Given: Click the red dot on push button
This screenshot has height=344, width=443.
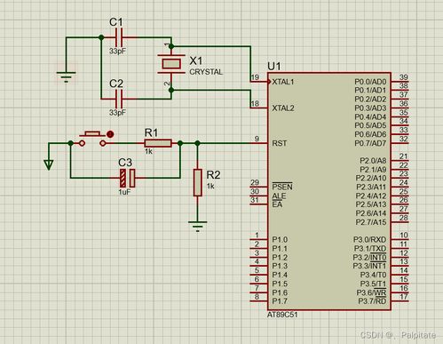Looking at the screenshot, I should coord(110,134).
